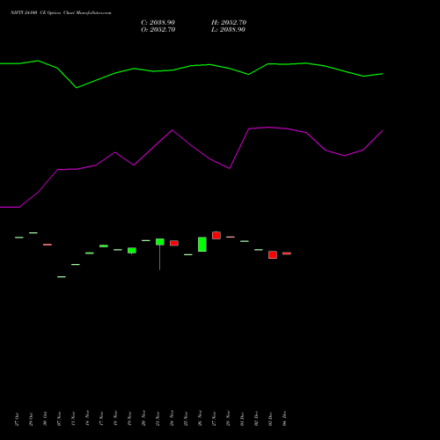Screen dimensions: 440x440
Task: Click the close value C: 2038.90
Action: click(158, 23)
